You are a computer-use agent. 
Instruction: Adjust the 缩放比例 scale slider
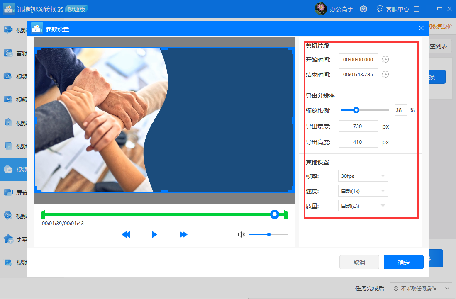pos(356,110)
